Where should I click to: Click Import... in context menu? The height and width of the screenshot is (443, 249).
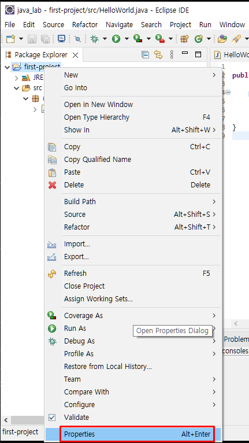click(133, 244)
